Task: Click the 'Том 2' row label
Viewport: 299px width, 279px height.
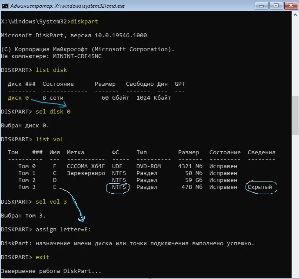Action: 27,180
